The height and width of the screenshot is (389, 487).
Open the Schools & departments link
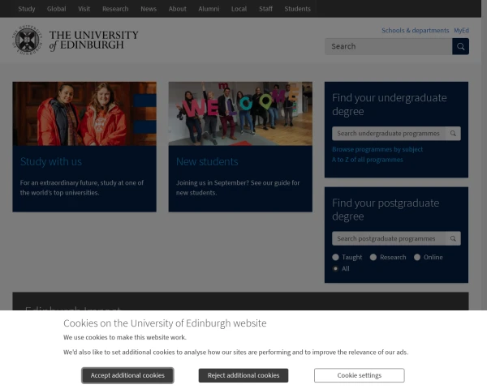point(415,31)
